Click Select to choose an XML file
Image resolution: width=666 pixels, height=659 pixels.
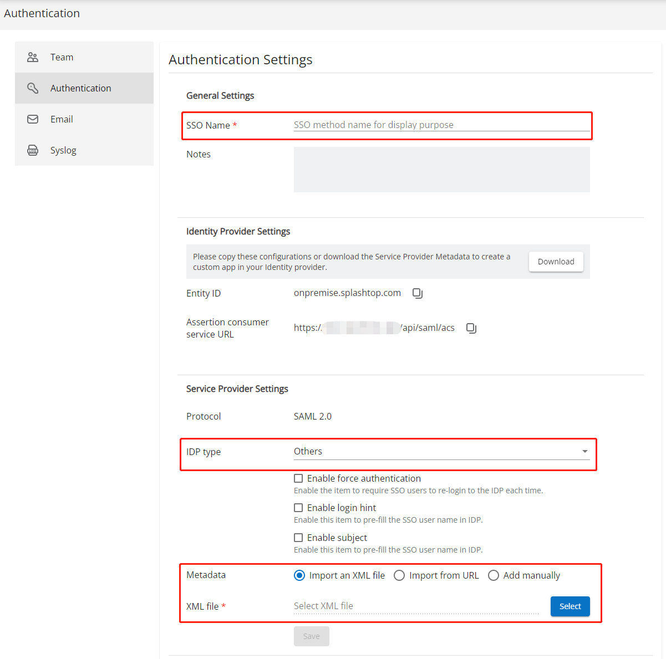tap(570, 606)
